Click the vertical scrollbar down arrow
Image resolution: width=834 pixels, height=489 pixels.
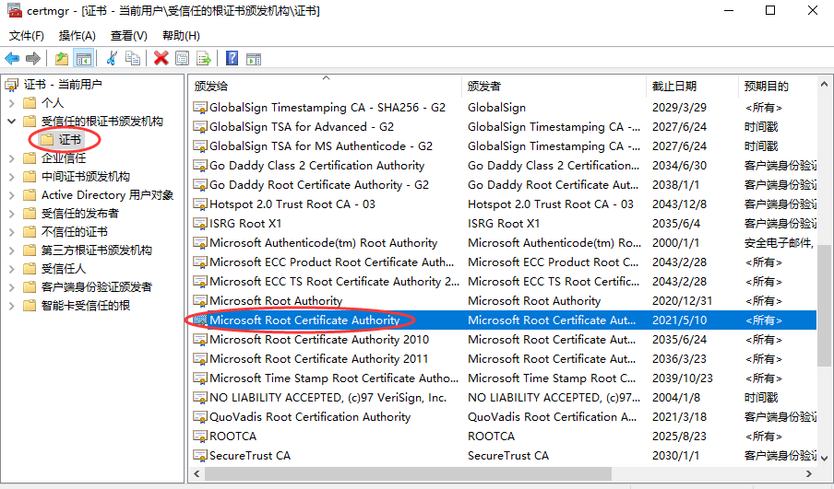[824, 458]
